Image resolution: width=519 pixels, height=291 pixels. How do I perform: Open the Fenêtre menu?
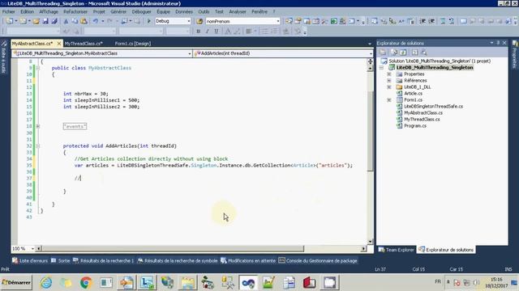pos(259,11)
